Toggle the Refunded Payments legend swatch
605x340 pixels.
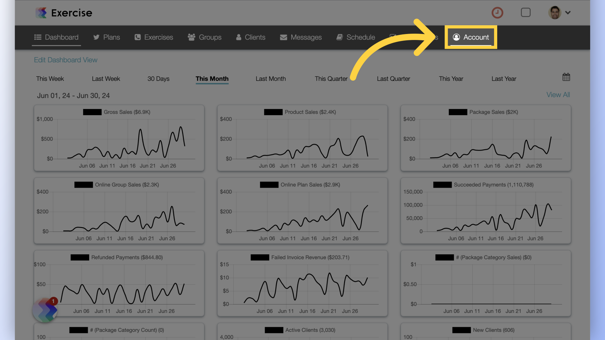(80, 258)
